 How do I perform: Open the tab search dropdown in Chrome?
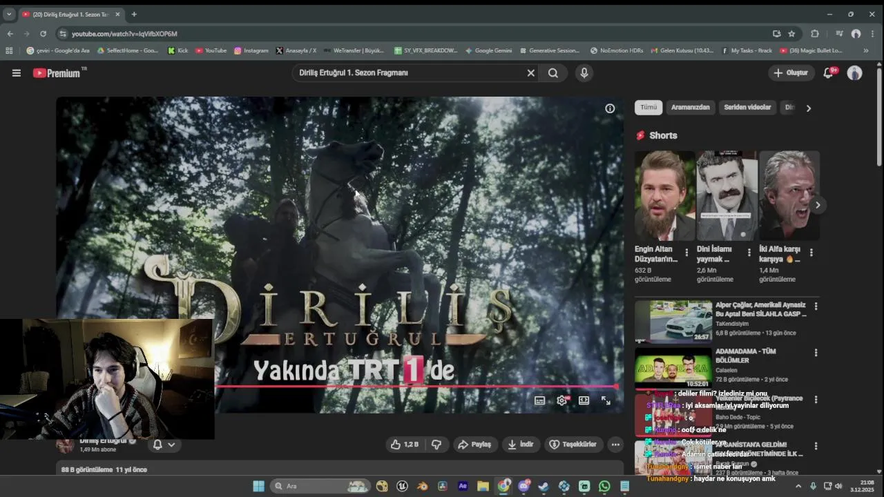pyautogui.click(x=8, y=14)
